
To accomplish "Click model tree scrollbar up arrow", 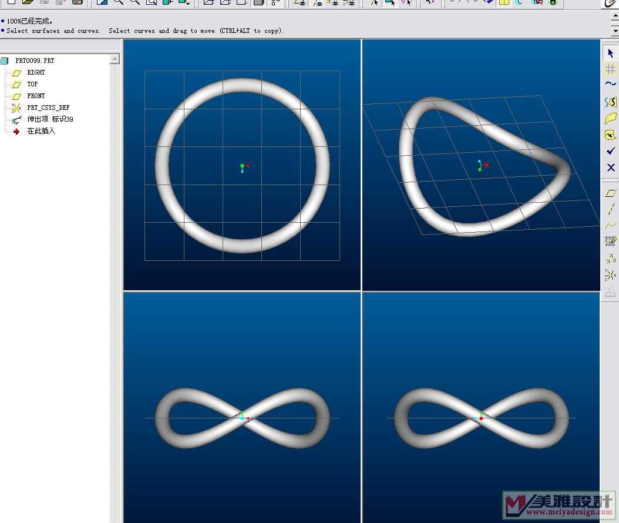I will point(115,59).
